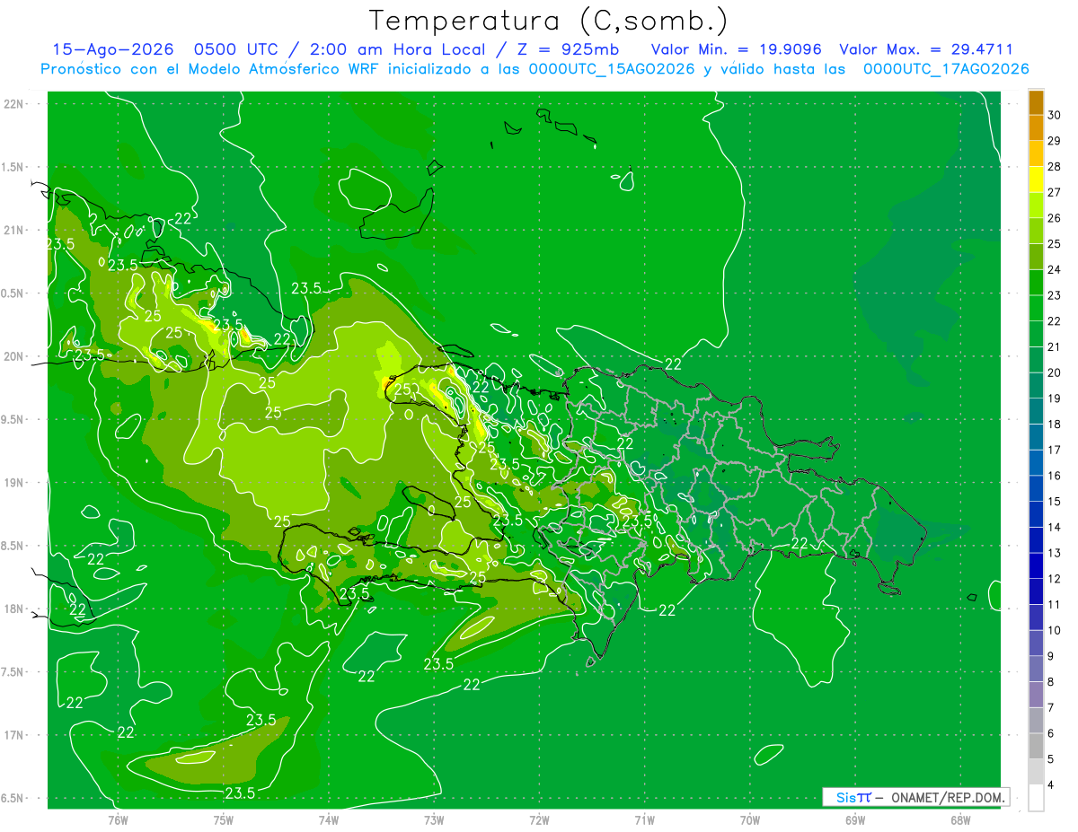1078x832 pixels.
Task: Click the teal swatch between 18 and 19
Action: (1036, 412)
